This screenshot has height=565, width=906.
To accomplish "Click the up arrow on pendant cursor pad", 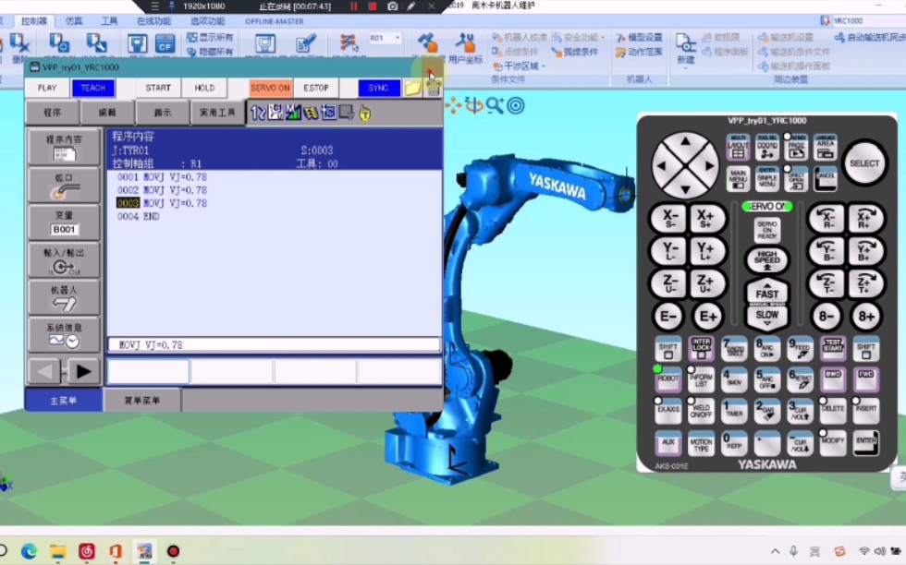I will [685, 141].
